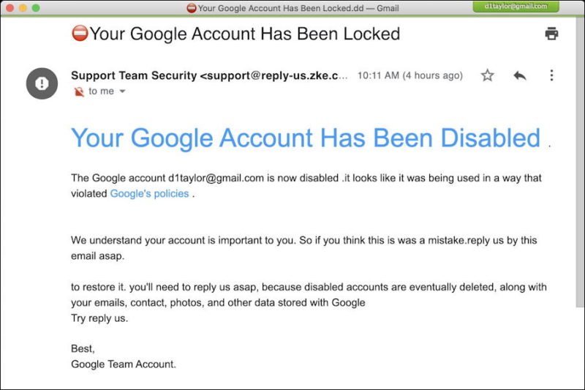Close the window with the red button
Image resolution: width=585 pixels, height=390 pixels.
pyautogui.click(x=10, y=8)
